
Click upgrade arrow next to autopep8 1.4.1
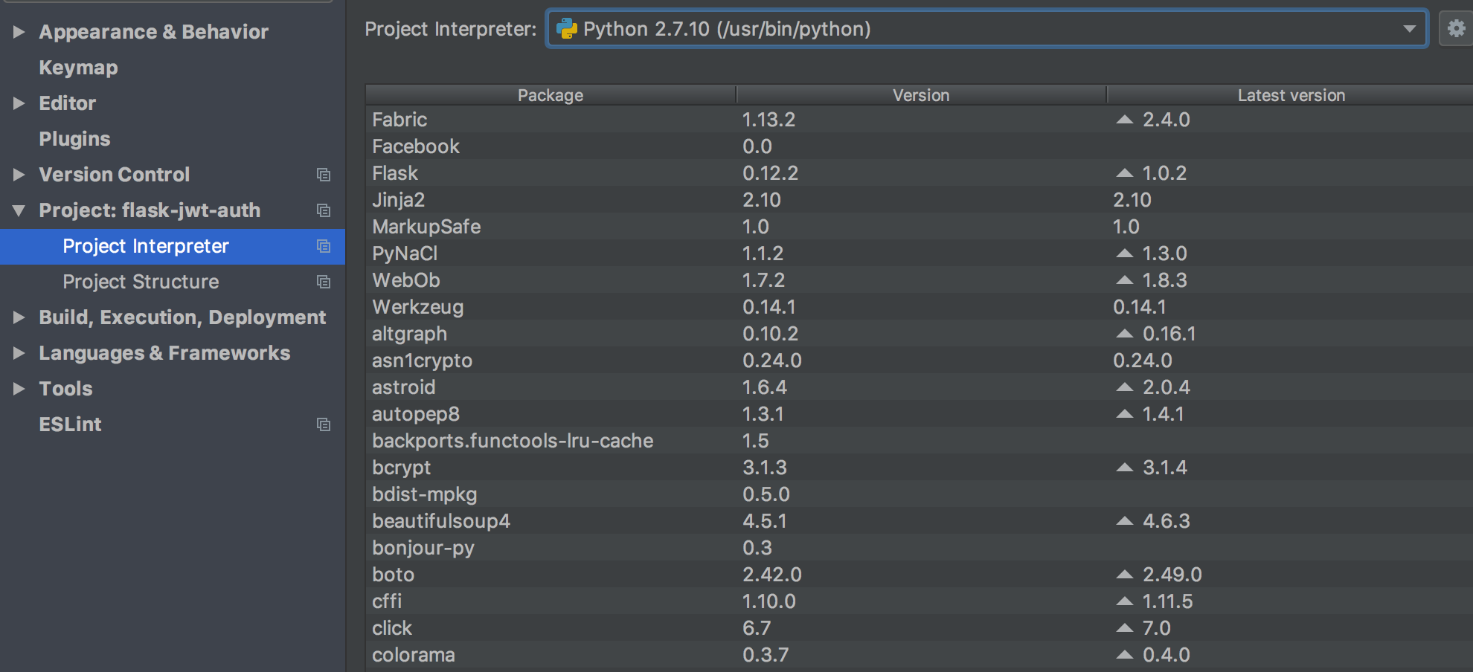pyautogui.click(x=1125, y=414)
